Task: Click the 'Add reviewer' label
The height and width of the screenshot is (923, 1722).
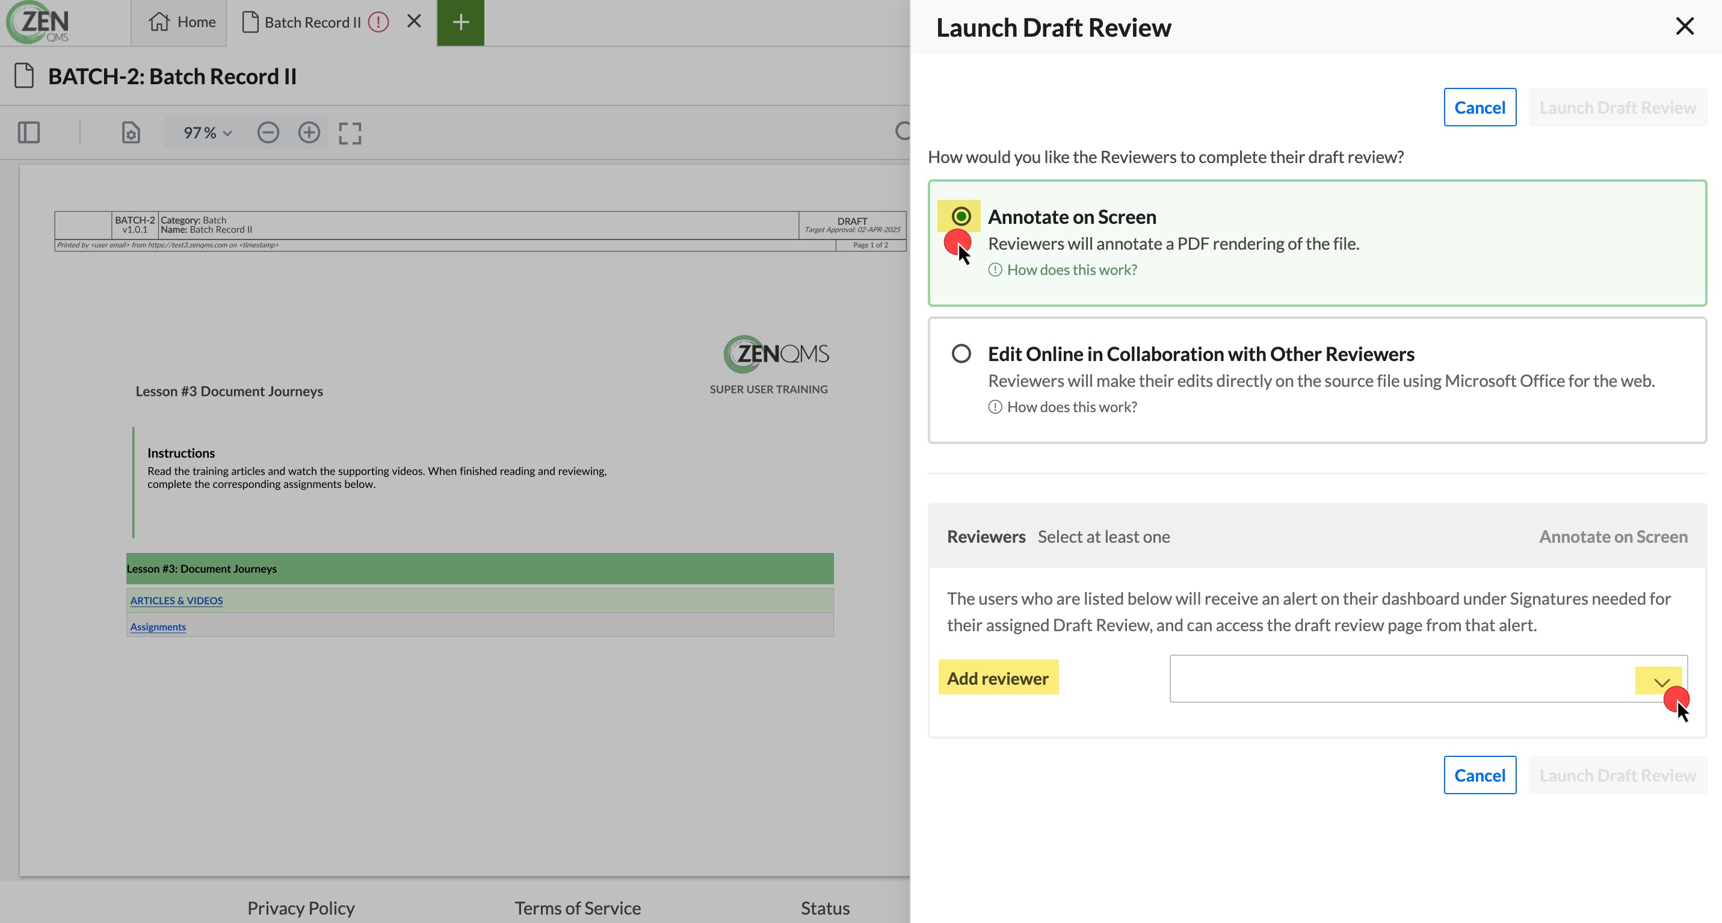Action: click(x=998, y=678)
